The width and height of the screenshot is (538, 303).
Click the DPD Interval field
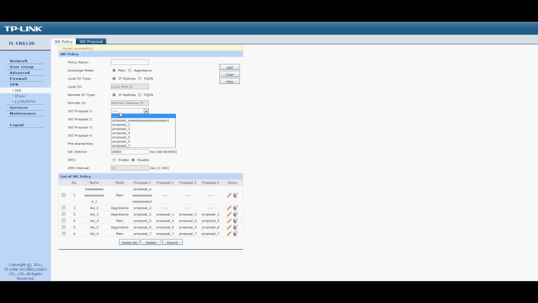(130, 168)
